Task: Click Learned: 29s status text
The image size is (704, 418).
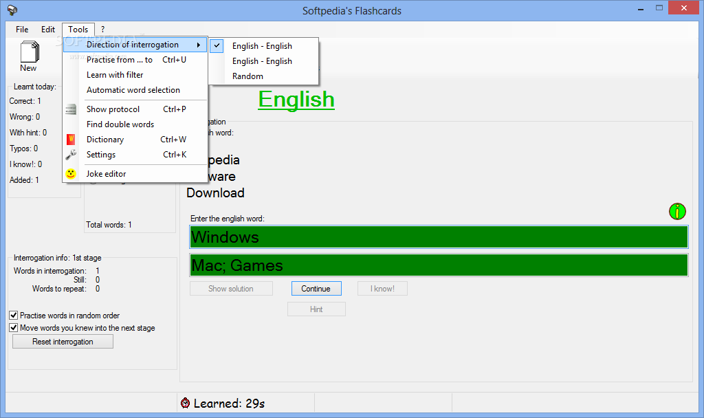Action: 229,403
